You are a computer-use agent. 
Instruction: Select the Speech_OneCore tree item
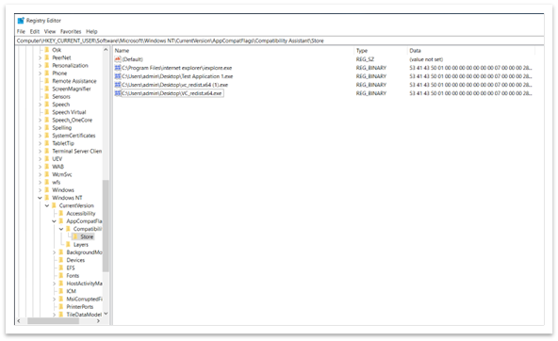click(72, 121)
